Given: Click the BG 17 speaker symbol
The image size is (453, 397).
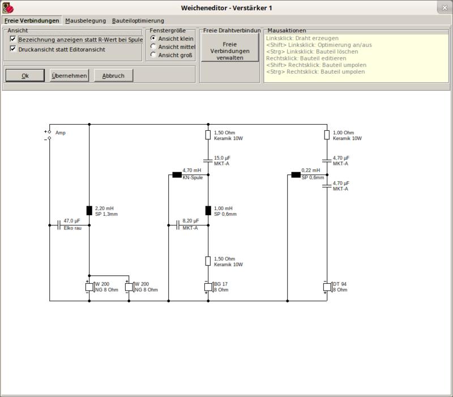Looking at the screenshot, I should [208, 287].
